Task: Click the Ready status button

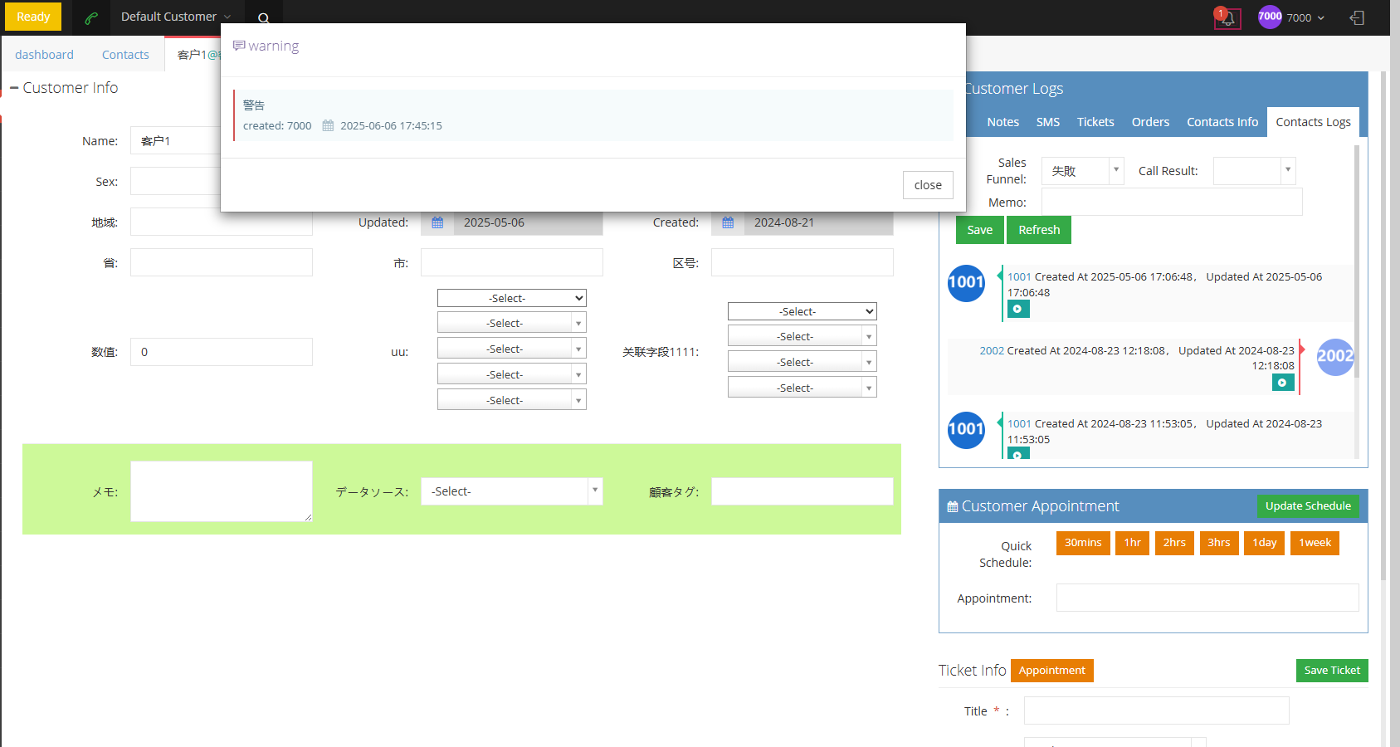Action: (x=33, y=17)
